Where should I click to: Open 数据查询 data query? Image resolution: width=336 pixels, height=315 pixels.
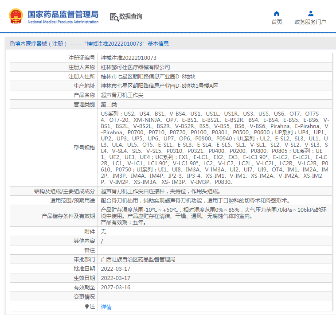(x=130, y=16)
